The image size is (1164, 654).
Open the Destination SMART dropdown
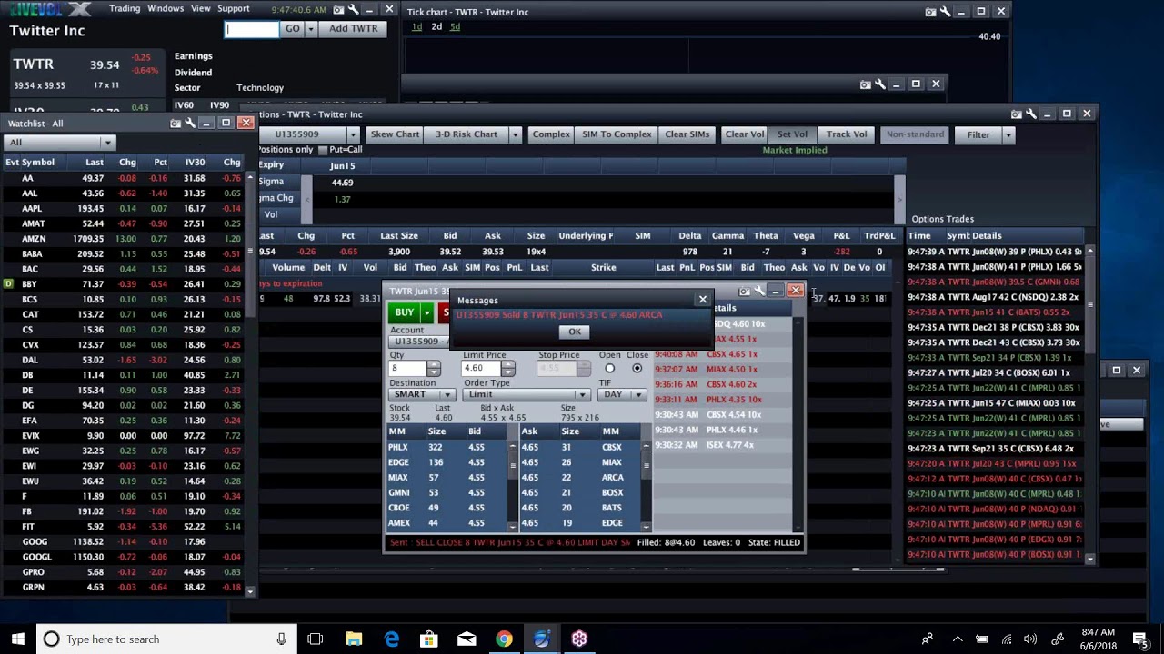(x=422, y=394)
